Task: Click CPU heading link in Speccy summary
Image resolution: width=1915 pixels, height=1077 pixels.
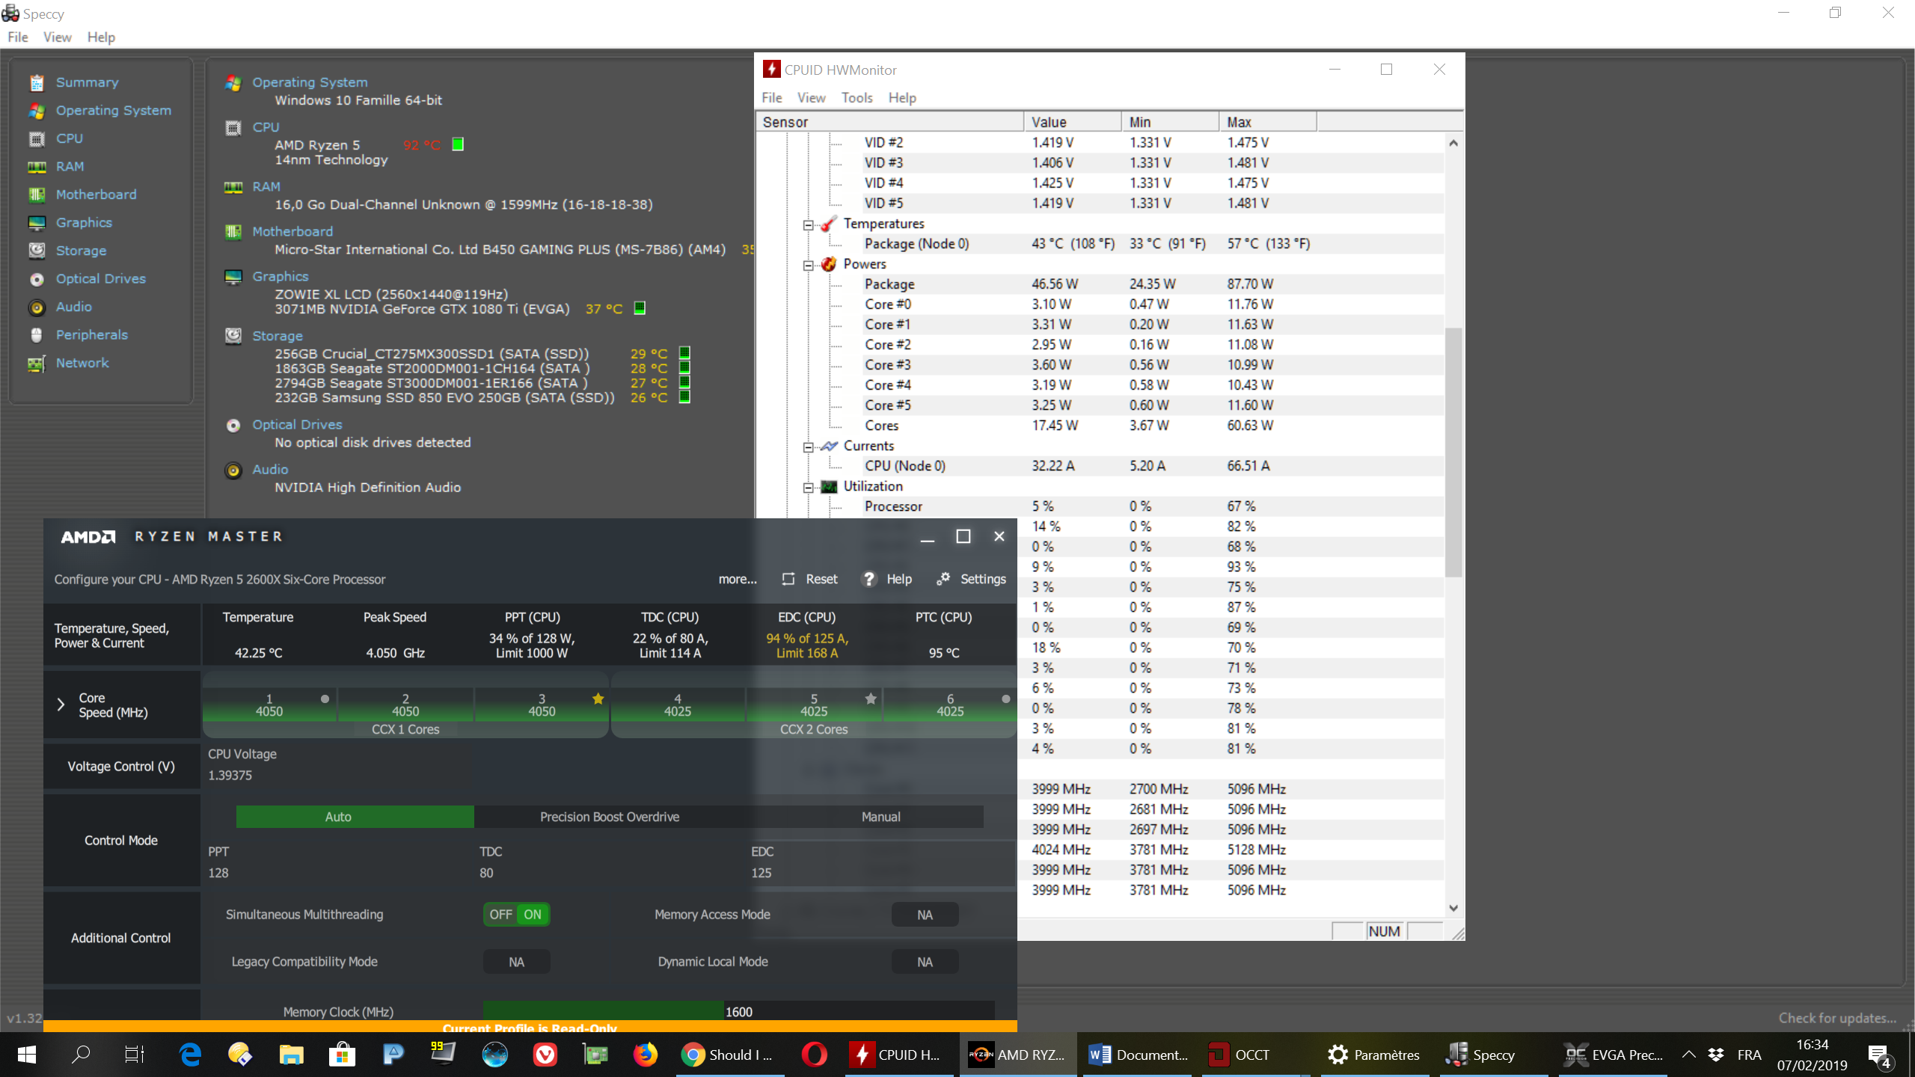Action: coord(266,127)
